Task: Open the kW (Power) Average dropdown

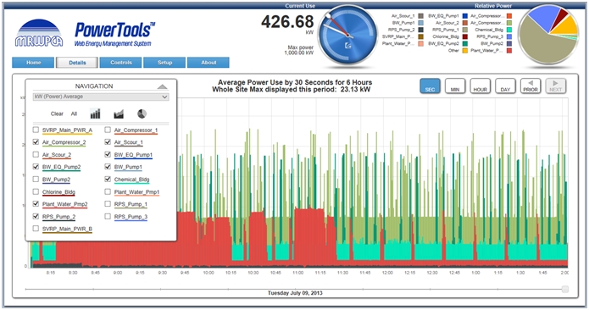Action: (101, 97)
